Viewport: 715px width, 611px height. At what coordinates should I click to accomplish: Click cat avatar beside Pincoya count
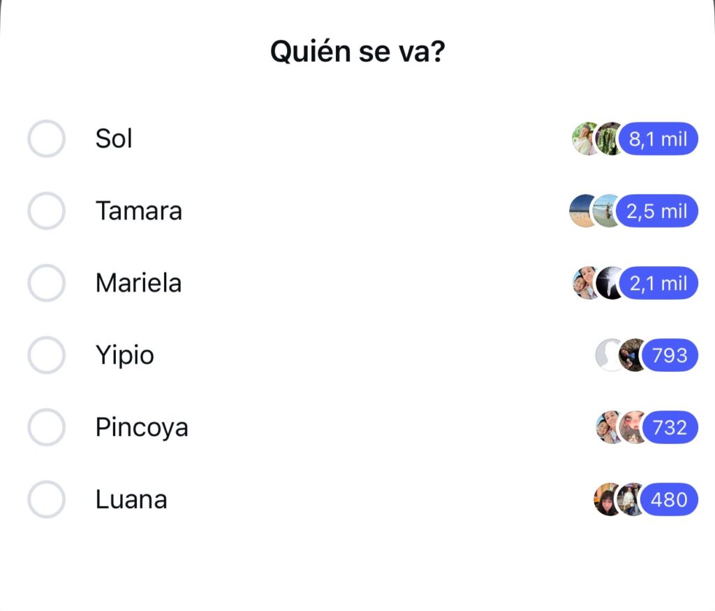tap(632, 427)
